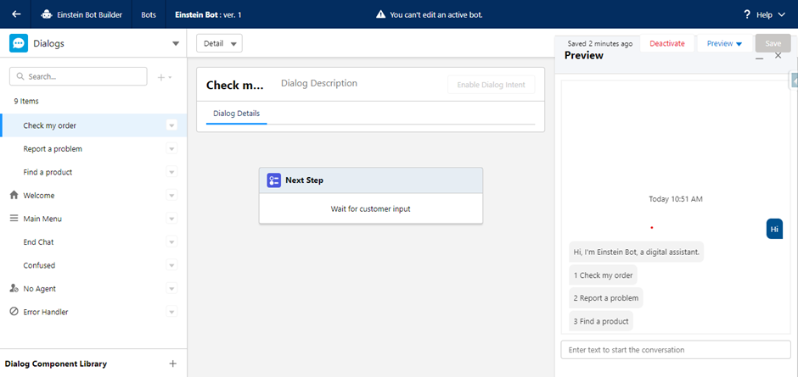Screen dimensions: 798x377
Task: Click the dialogs Search field
Action: pos(78,77)
